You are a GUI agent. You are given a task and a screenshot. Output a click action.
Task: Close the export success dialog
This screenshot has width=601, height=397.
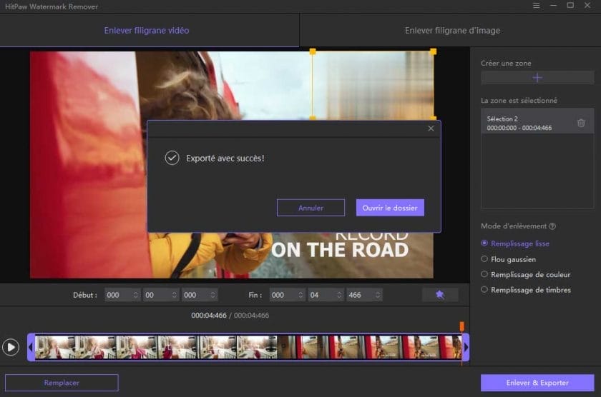[431, 129]
